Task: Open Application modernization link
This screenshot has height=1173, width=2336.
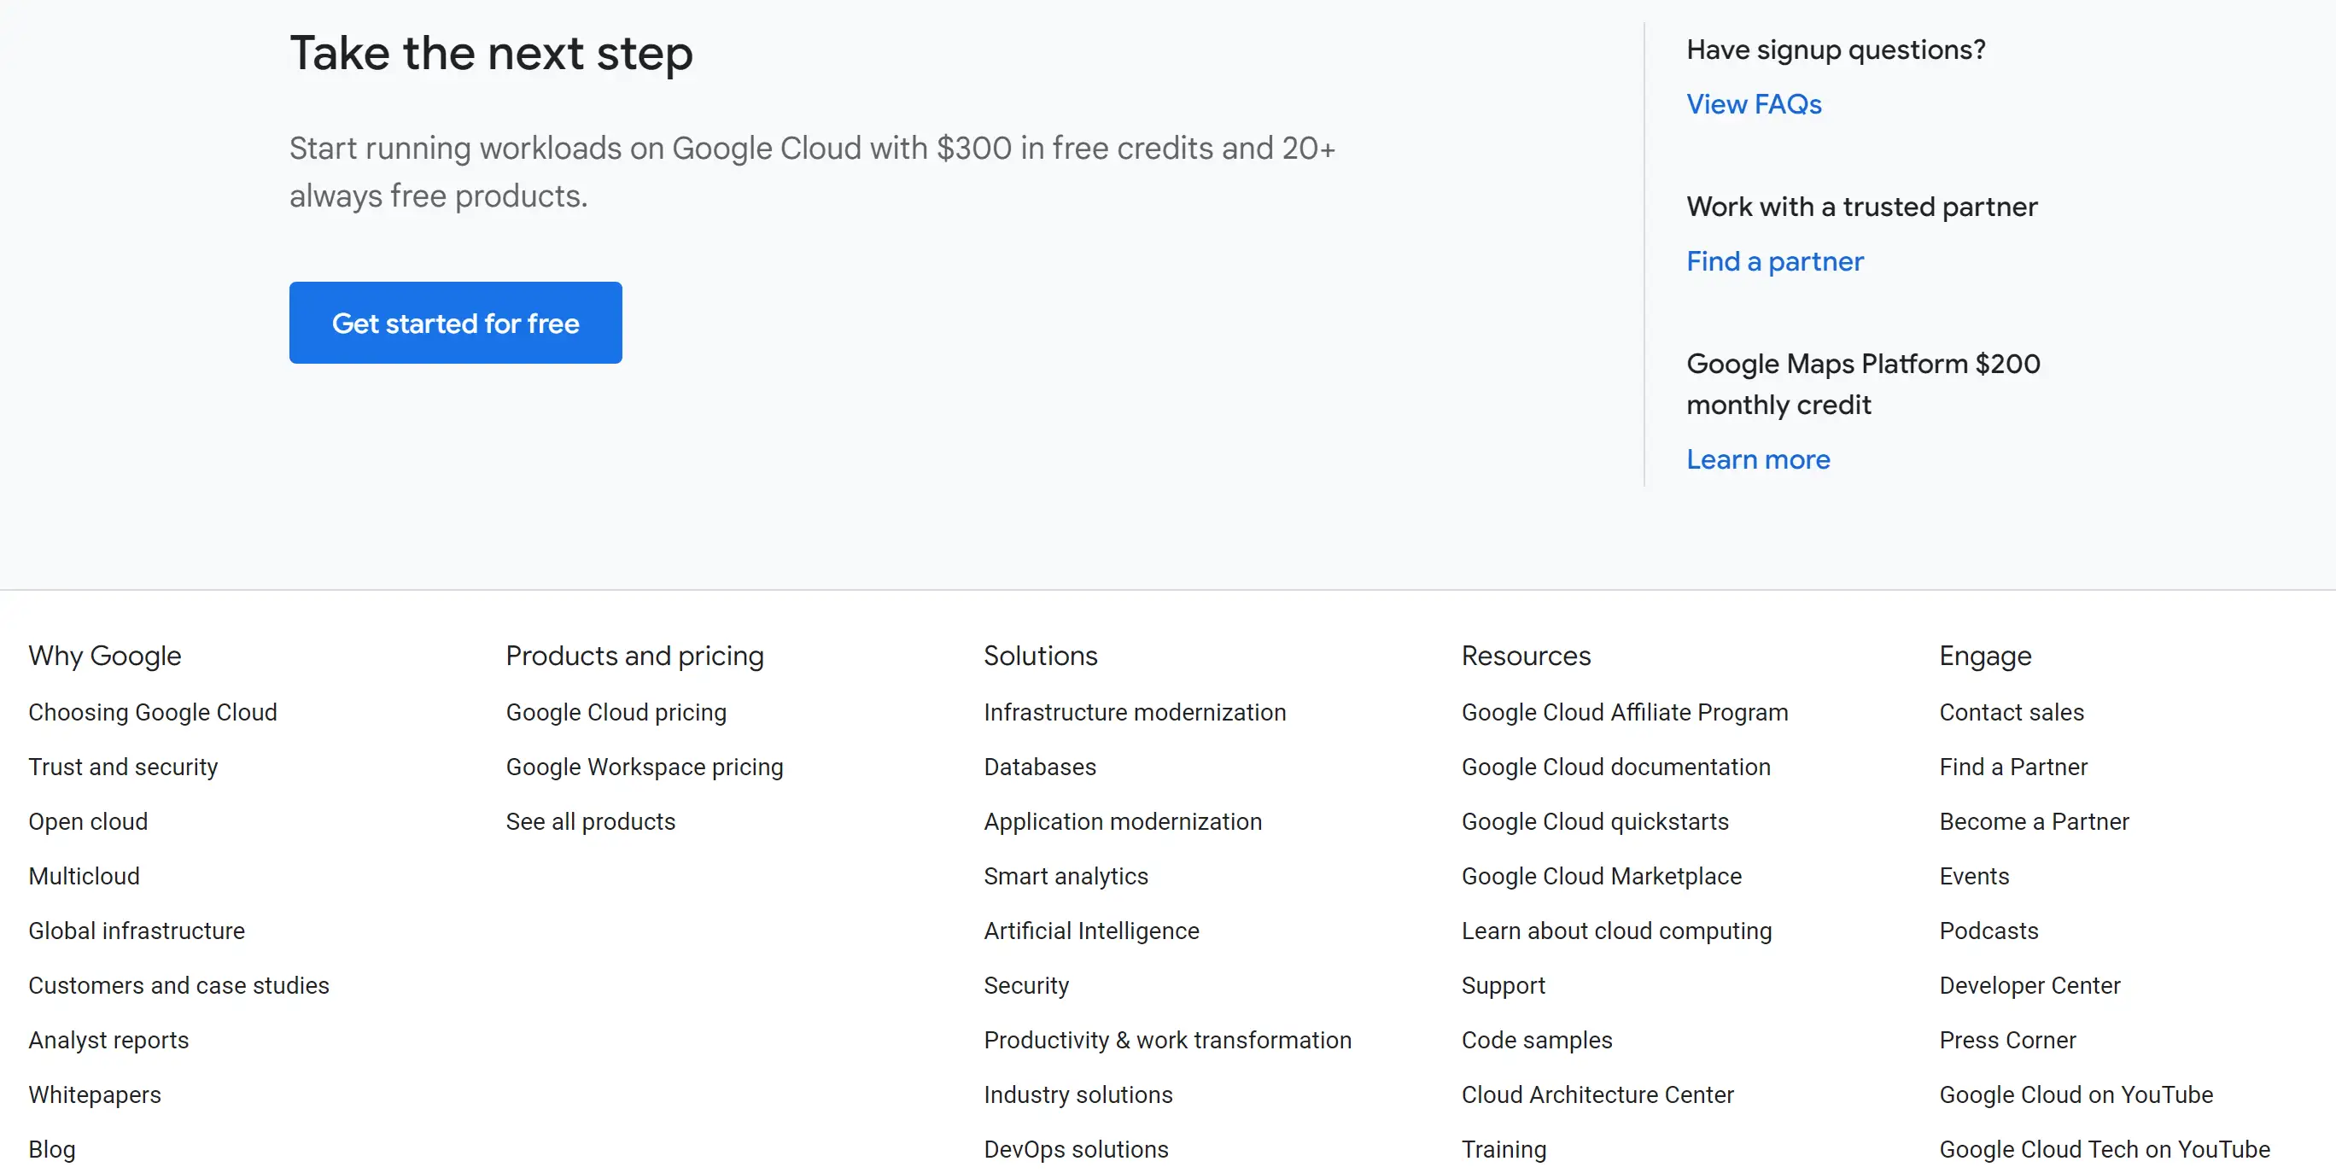Action: pos(1123,821)
